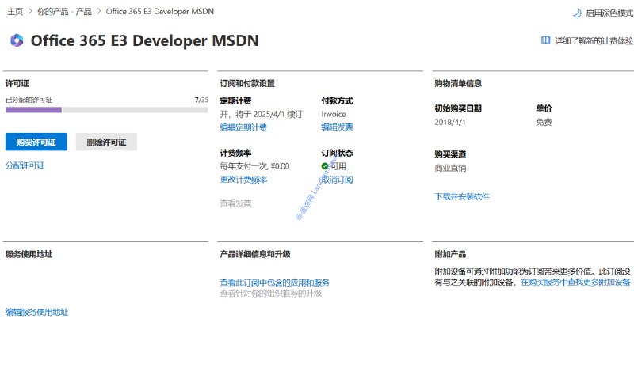This screenshot has width=634, height=372.
Task: Click the first breadcrumb chevron separator
Action: (x=30, y=12)
